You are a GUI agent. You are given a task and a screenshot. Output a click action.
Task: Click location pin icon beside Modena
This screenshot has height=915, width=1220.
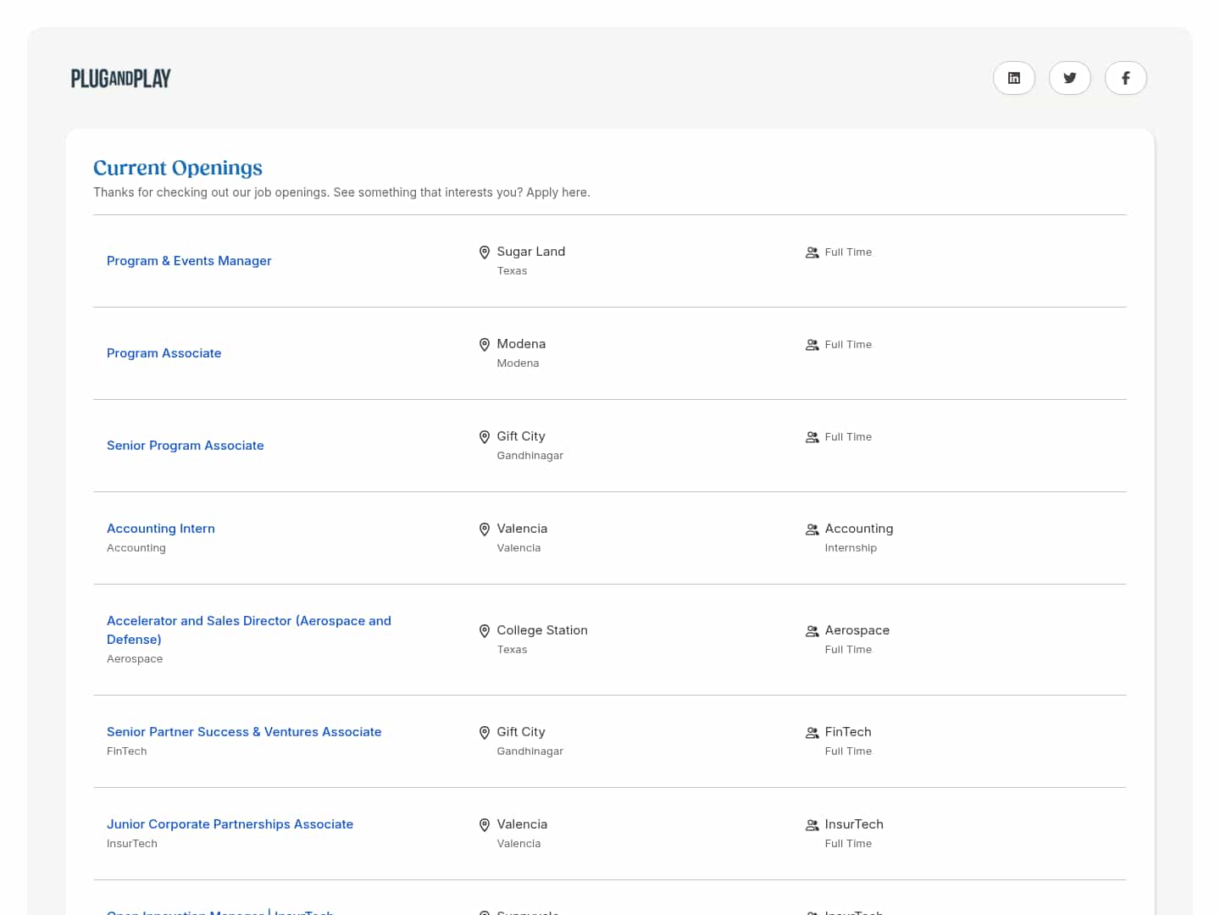coord(485,345)
